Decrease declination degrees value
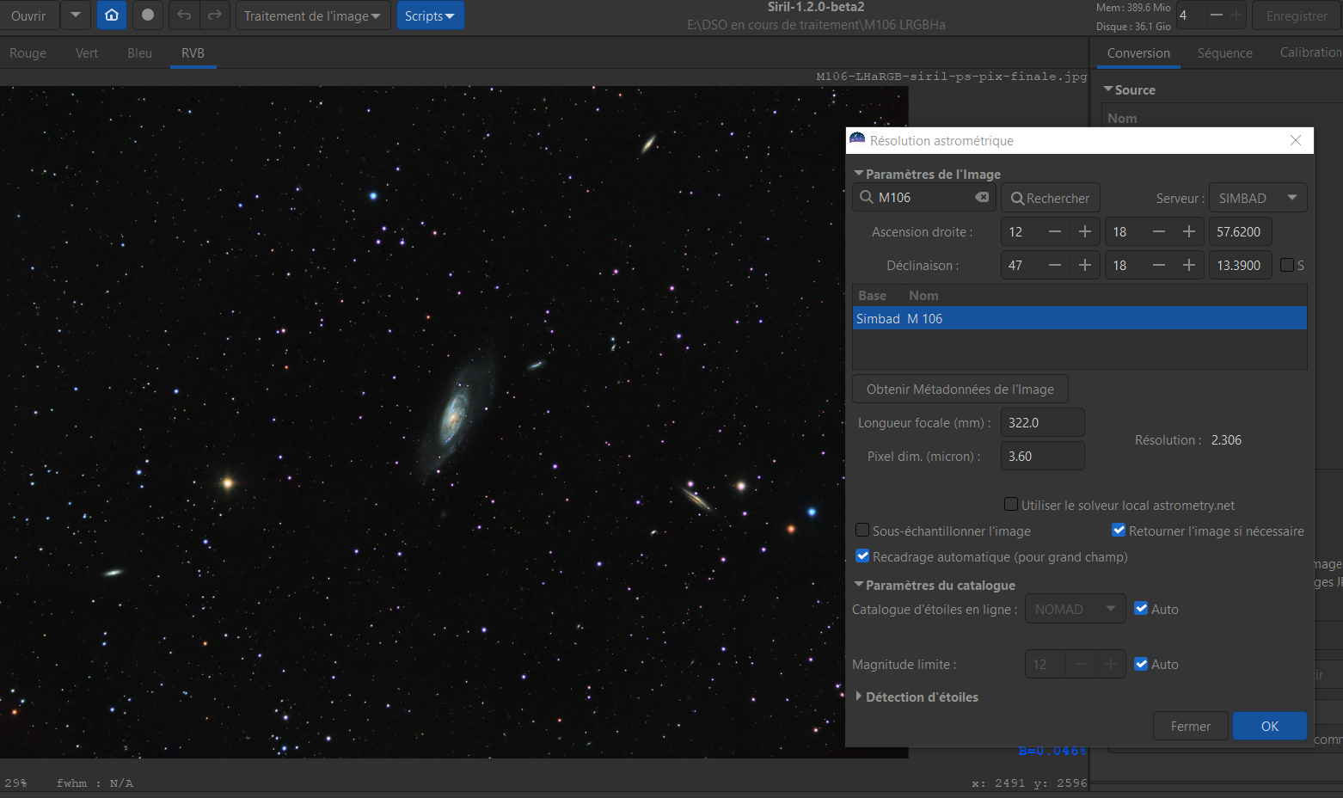Image resolution: width=1343 pixels, height=798 pixels. (1055, 266)
